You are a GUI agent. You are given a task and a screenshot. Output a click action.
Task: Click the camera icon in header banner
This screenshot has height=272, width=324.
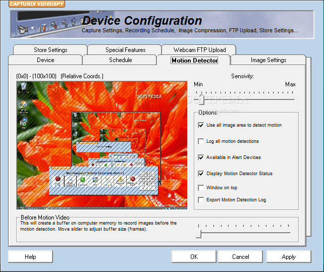[x=22, y=30]
